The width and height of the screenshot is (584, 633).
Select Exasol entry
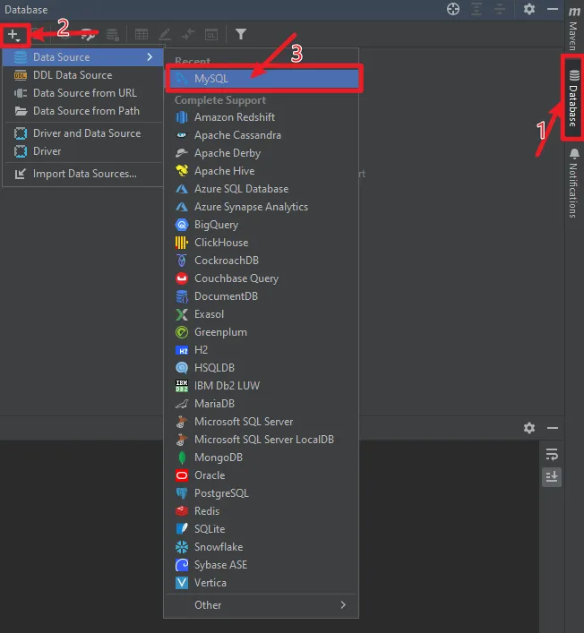pyautogui.click(x=261, y=314)
